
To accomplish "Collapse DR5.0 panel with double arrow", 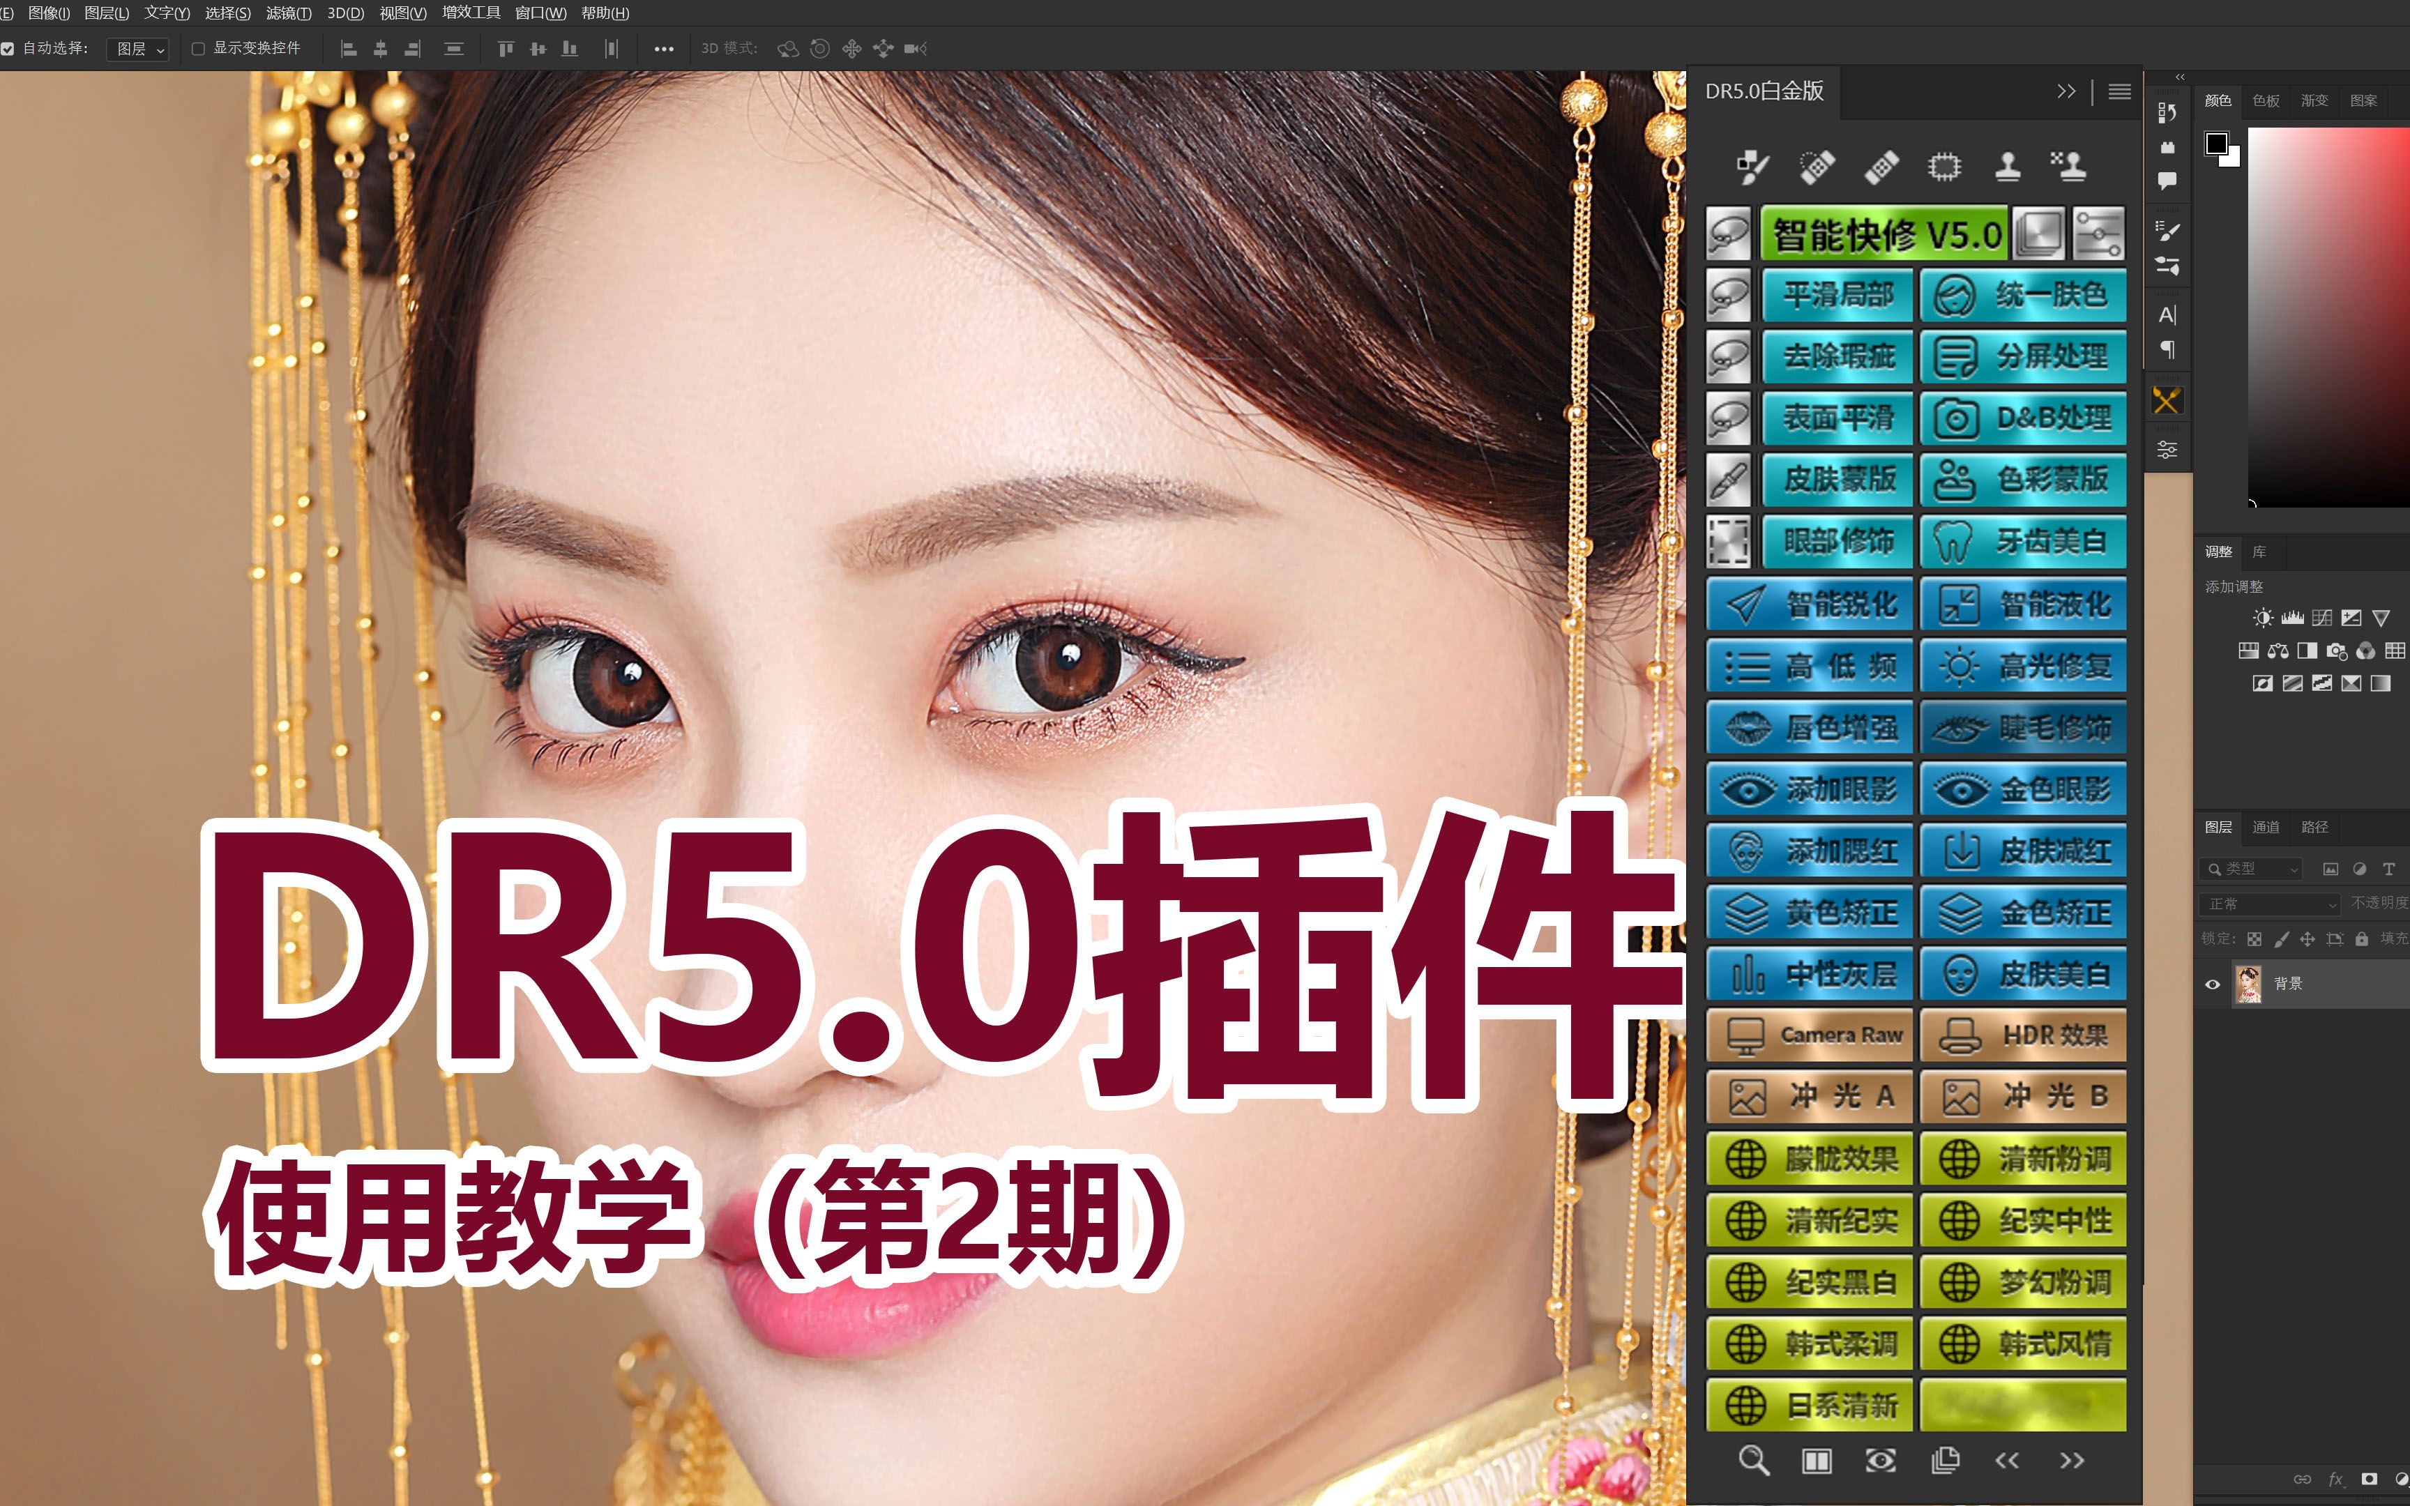I will click(2066, 91).
